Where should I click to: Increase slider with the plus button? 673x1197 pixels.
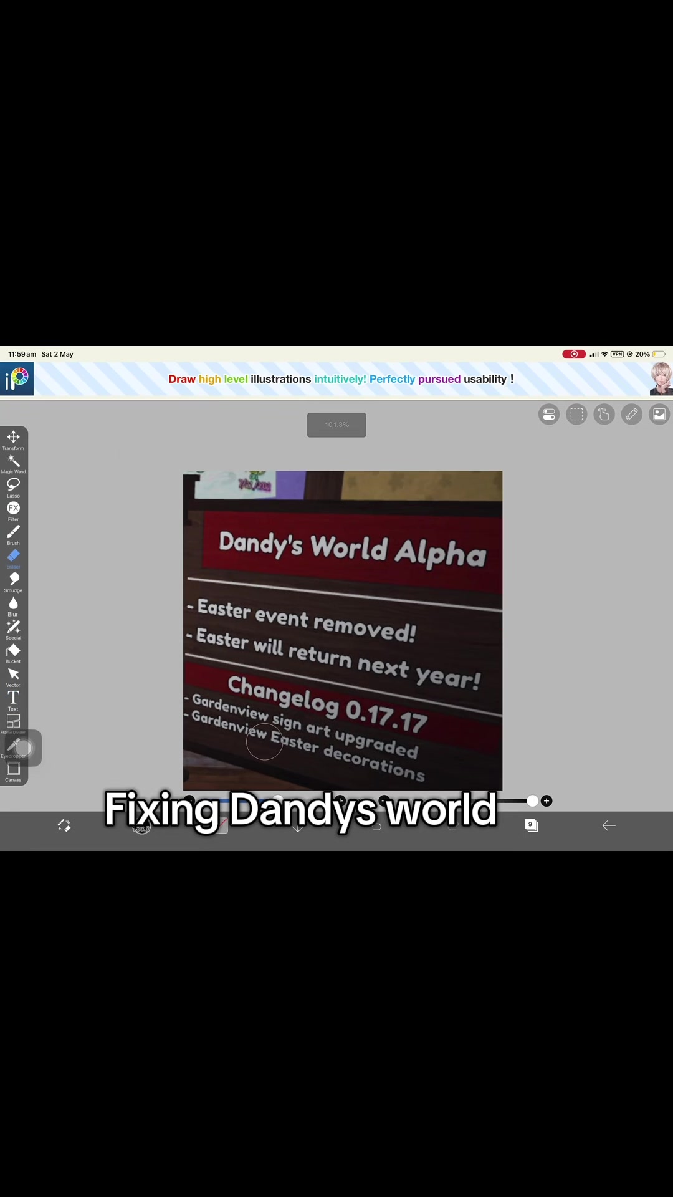pos(547,801)
